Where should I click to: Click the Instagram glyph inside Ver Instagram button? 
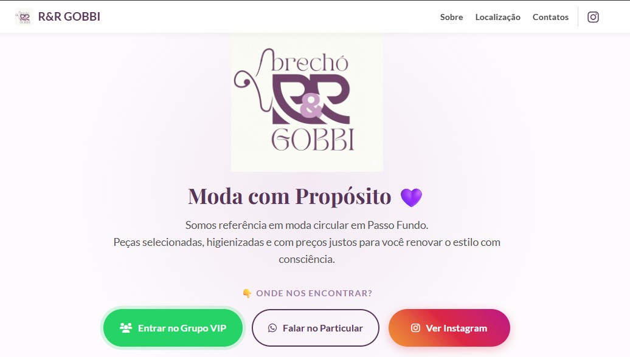tap(415, 328)
